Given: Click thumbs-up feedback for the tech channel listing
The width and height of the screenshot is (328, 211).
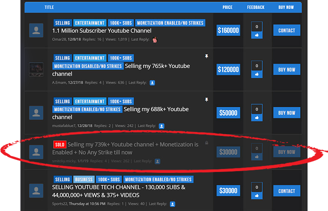Looking at the screenshot, I should click(x=257, y=195).
